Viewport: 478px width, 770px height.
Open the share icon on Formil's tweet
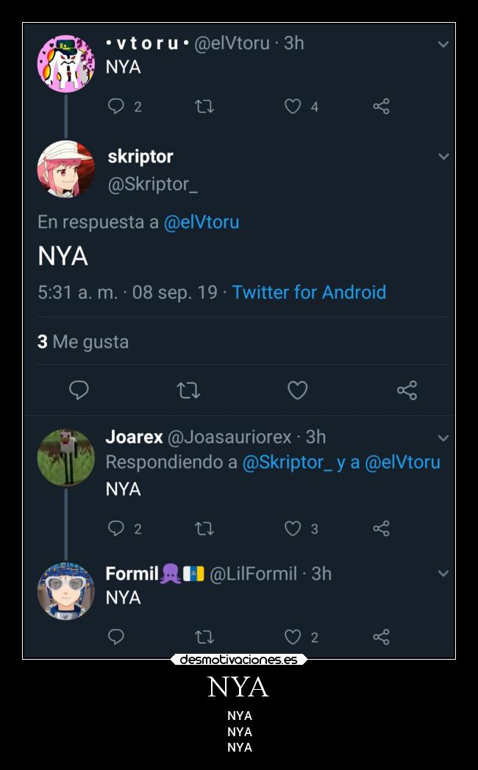click(x=381, y=637)
